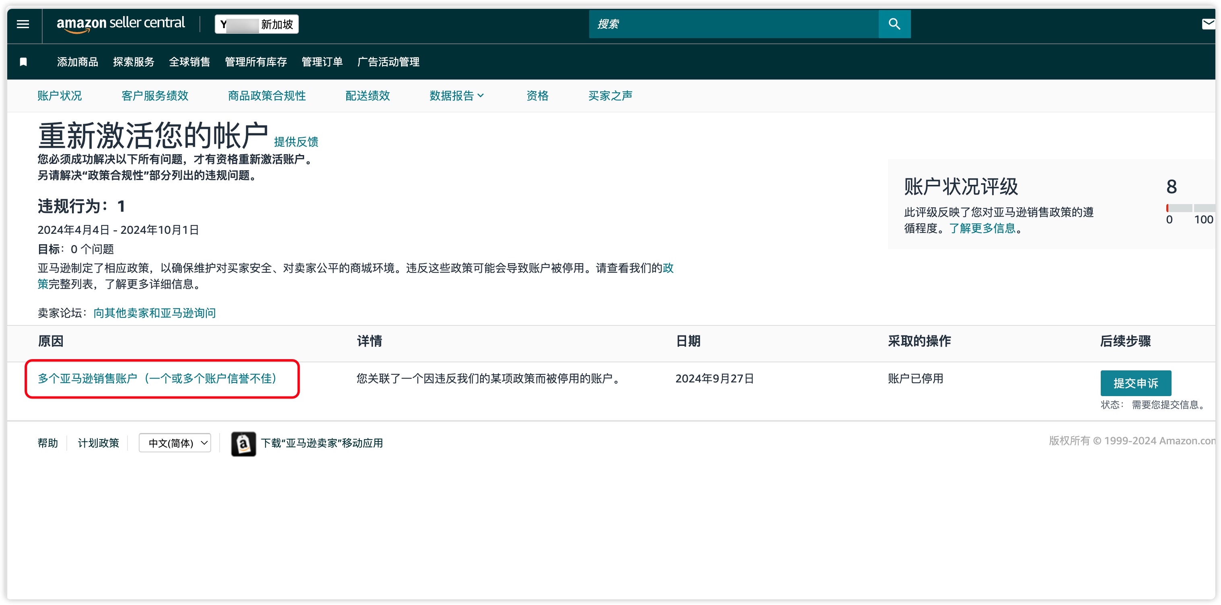Open 向其他卖家和亚马逊询问 forum link

click(154, 313)
